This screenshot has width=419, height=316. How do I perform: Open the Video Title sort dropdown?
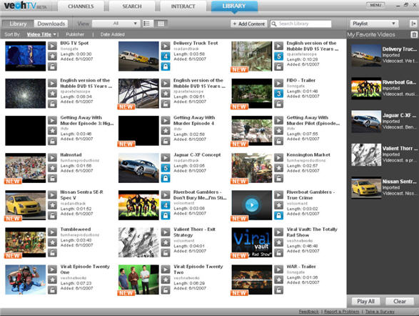[x=41, y=34]
